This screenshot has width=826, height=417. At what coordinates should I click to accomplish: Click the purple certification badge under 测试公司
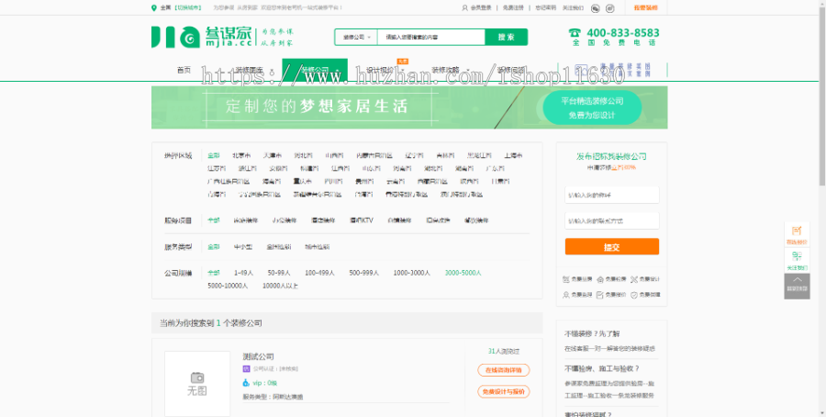[x=246, y=368]
